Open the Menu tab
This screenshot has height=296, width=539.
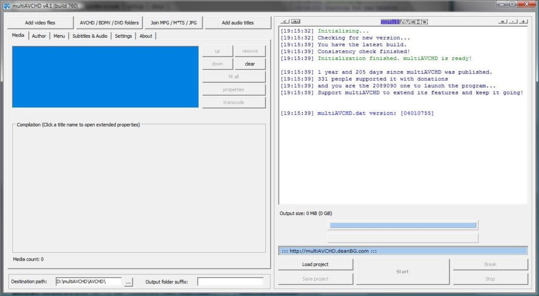pos(59,36)
